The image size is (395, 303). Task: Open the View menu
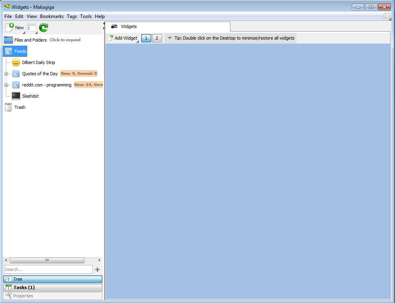pos(32,16)
